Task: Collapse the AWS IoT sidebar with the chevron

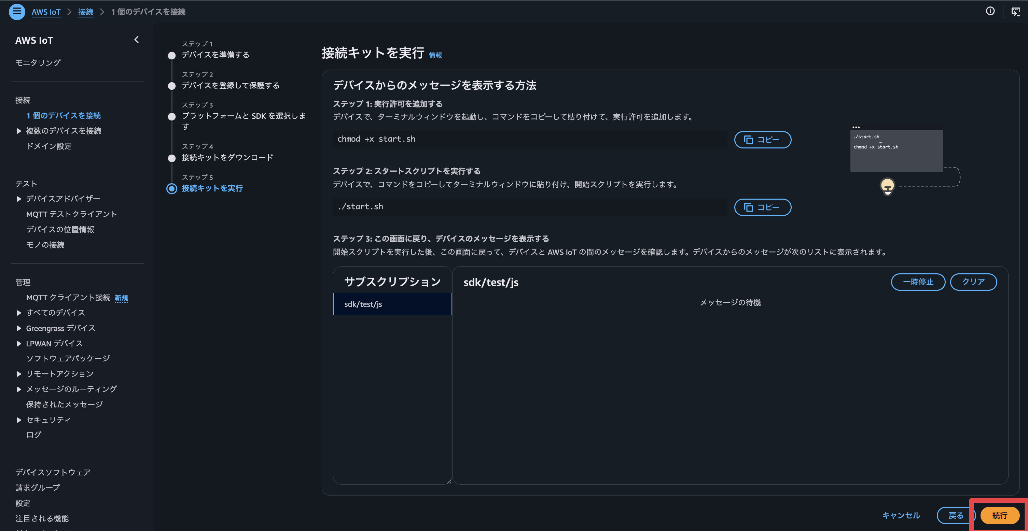Action: [137, 40]
